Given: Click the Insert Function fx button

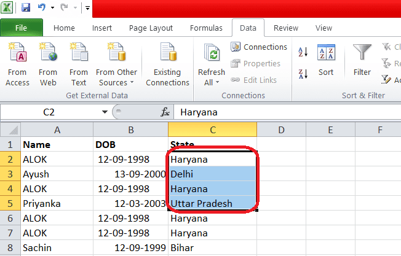Looking at the screenshot, I should coord(165,112).
